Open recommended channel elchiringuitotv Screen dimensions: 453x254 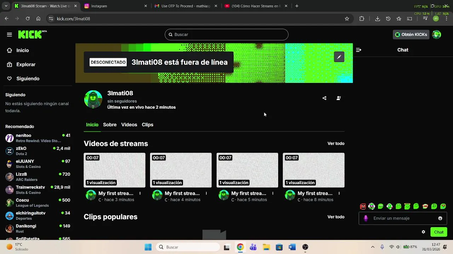tap(38, 216)
